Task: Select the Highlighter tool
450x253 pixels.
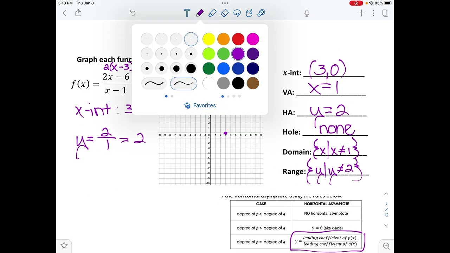Action: pos(212,13)
